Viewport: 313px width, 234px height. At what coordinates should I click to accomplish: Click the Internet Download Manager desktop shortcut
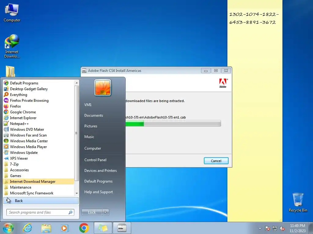pos(12,46)
